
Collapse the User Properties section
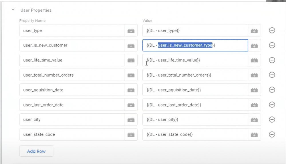pyautogui.click(x=13, y=10)
